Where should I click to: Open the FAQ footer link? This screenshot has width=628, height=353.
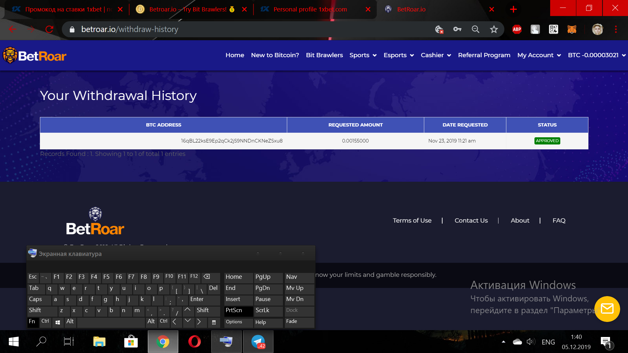click(559, 221)
